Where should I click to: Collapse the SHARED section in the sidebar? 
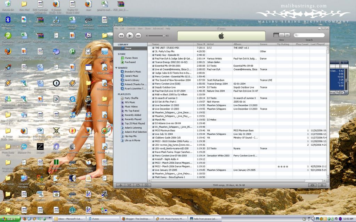tap(116, 68)
